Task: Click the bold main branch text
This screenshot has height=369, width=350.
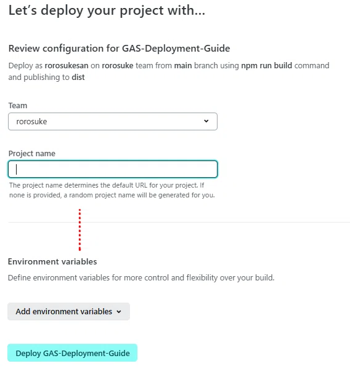Action: click(x=183, y=65)
